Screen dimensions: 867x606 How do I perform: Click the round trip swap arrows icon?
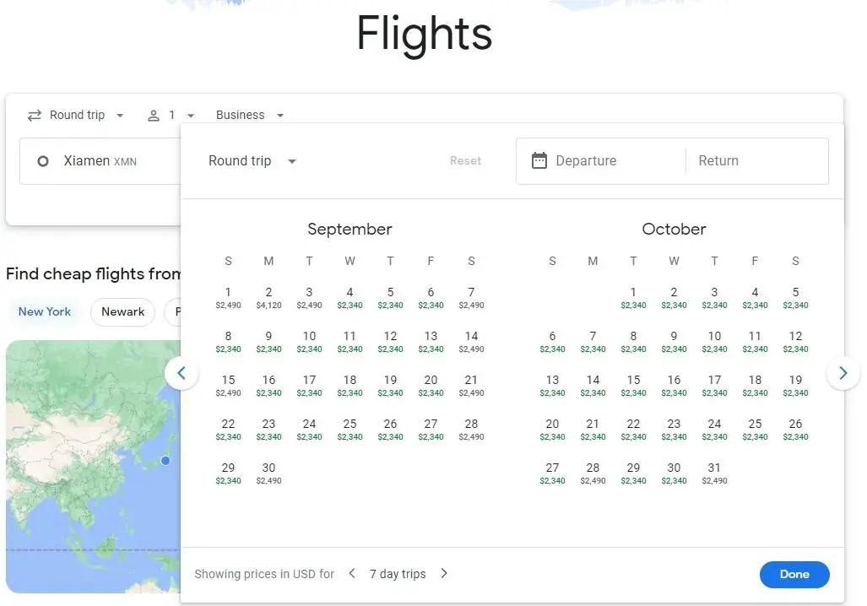(35, 115)
